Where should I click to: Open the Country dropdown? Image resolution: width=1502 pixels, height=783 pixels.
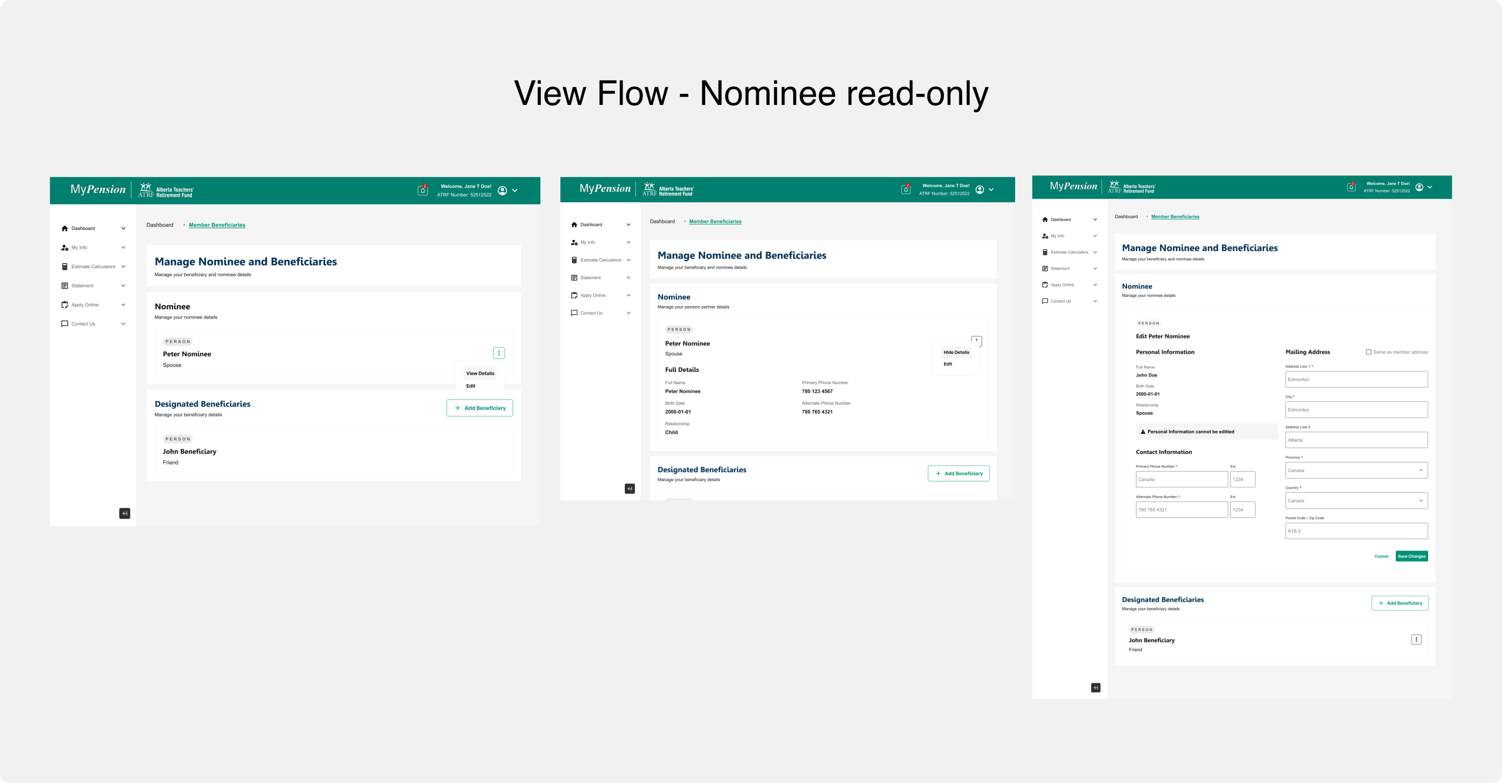[1356, 501]
